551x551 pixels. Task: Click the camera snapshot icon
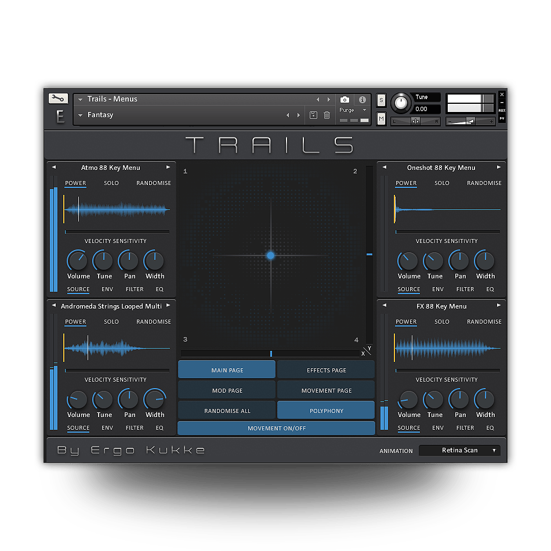pos(345,100)
